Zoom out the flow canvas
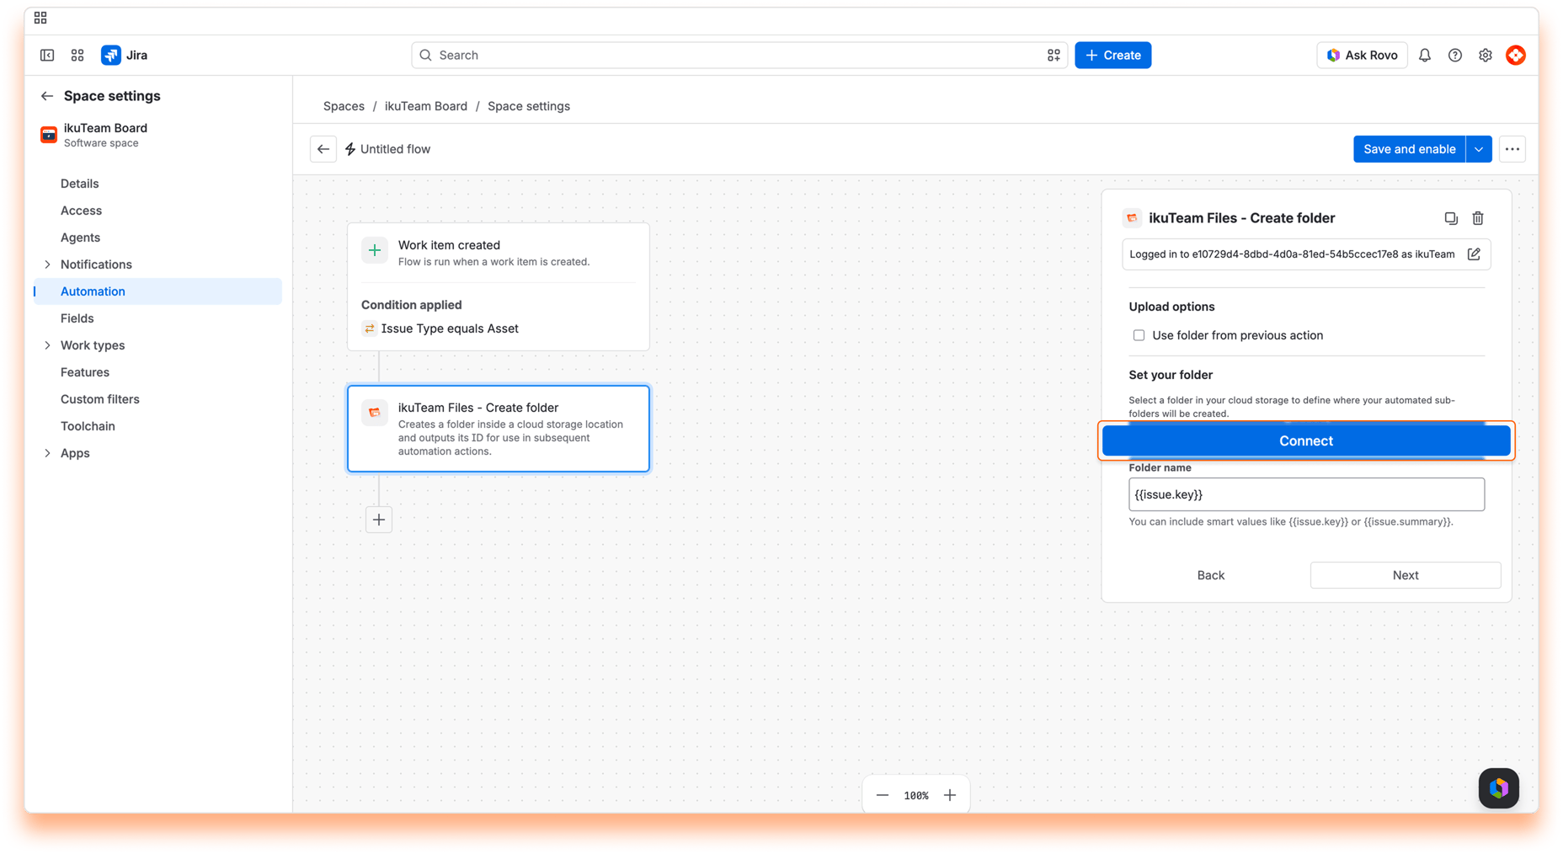Viewport: 1563px width, 854px height. [883, 795]
